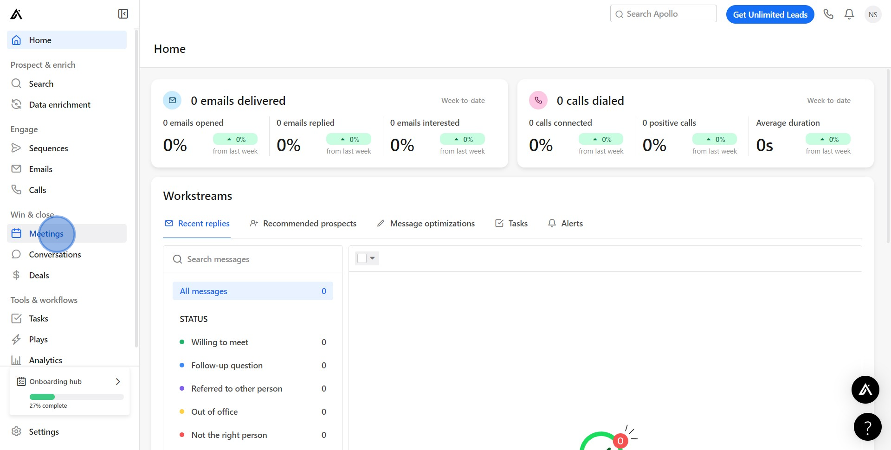Click the Settings gear icon
This screenshot has height=450, width=891.
(x=16, y=431)
